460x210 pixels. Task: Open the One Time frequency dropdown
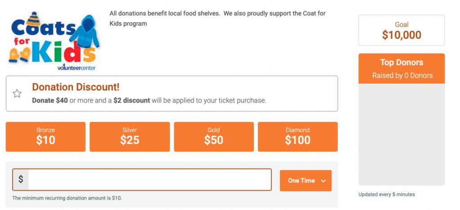tap(305, 181)
